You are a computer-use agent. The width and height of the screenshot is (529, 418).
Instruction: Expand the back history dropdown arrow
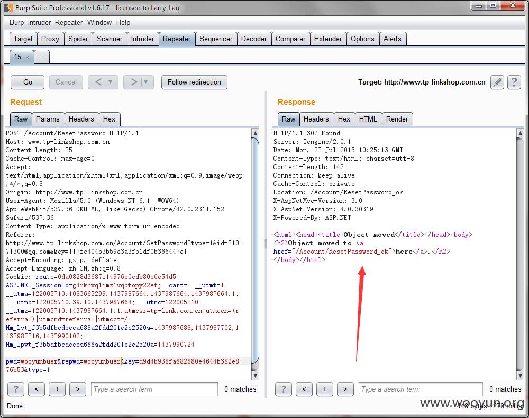tap(111, 82)
